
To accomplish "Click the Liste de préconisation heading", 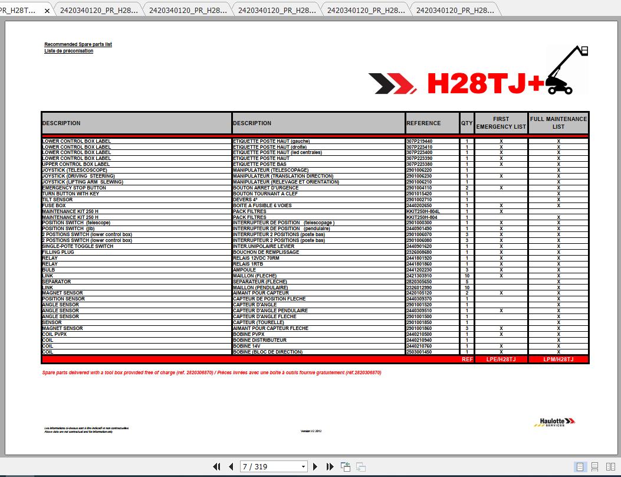I will pos(69,51).
